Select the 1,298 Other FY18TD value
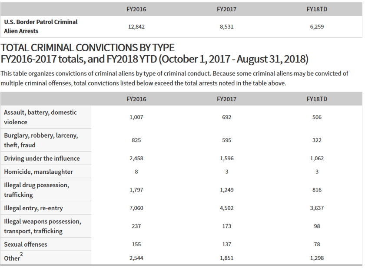 coord(317,258)
